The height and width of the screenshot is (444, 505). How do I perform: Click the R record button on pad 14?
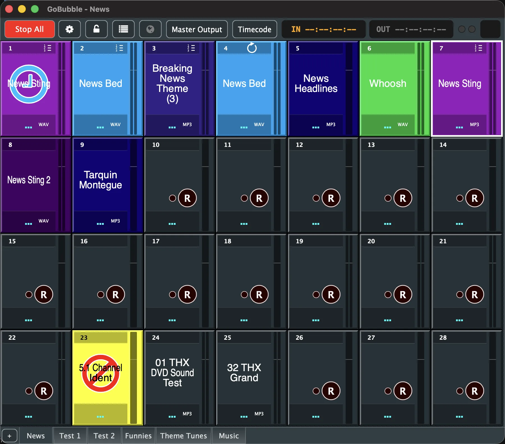coord(475,198)
